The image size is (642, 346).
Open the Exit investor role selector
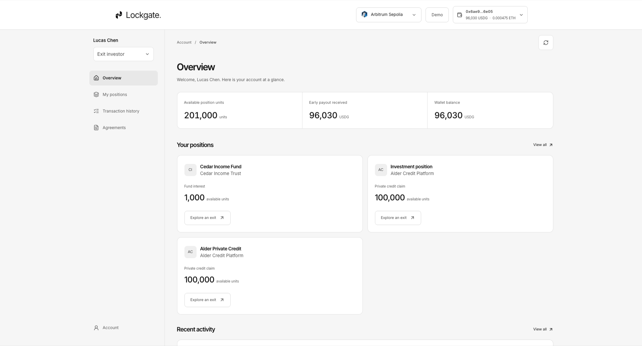pos(123,54)
